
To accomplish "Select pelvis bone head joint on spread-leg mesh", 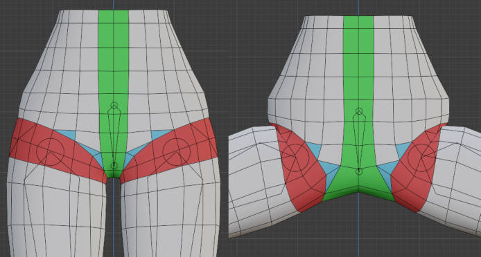I will coord(359,111).
